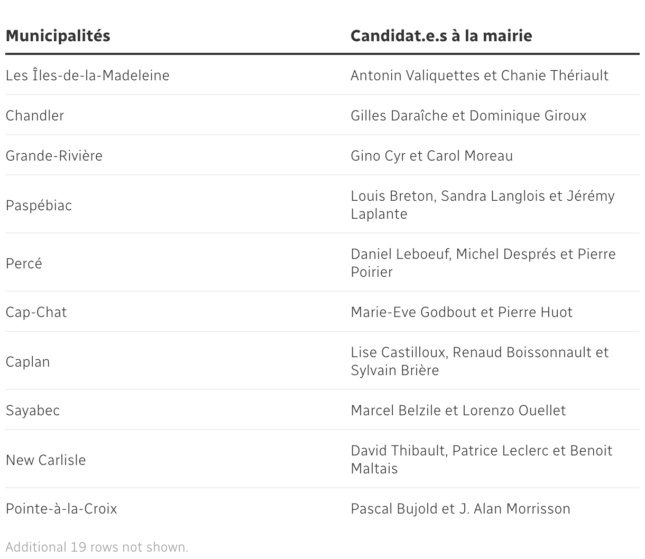
Task: Click the Grande-Rivière row label
Action: pyautogui.click(x=54, y=156)
